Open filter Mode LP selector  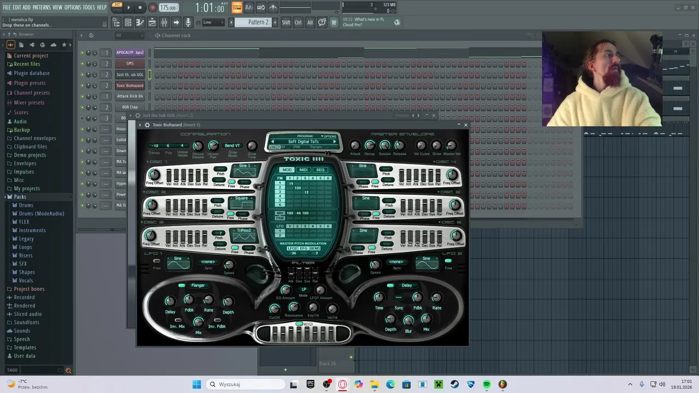[x=304, y=289]
